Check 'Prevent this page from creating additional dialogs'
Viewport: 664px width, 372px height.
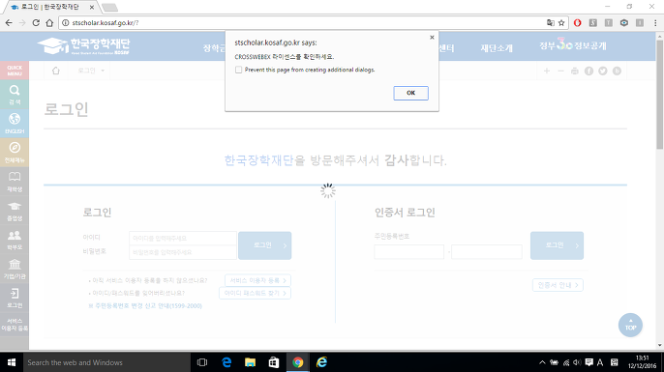[x=238, y=70]
